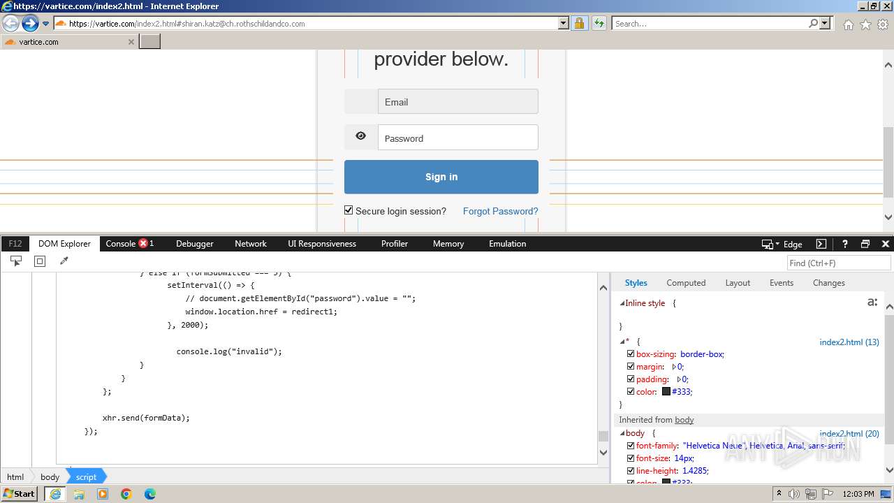
Task: Disable the color #333 property checkbox
Action: (631, 392)
